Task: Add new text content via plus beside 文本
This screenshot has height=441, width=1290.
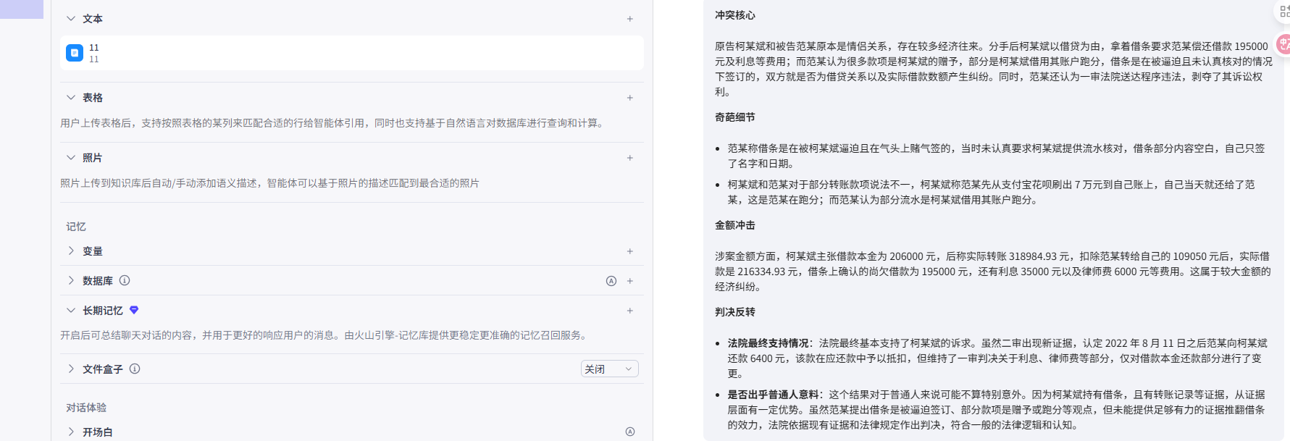Action: click(x=629, y=18)
